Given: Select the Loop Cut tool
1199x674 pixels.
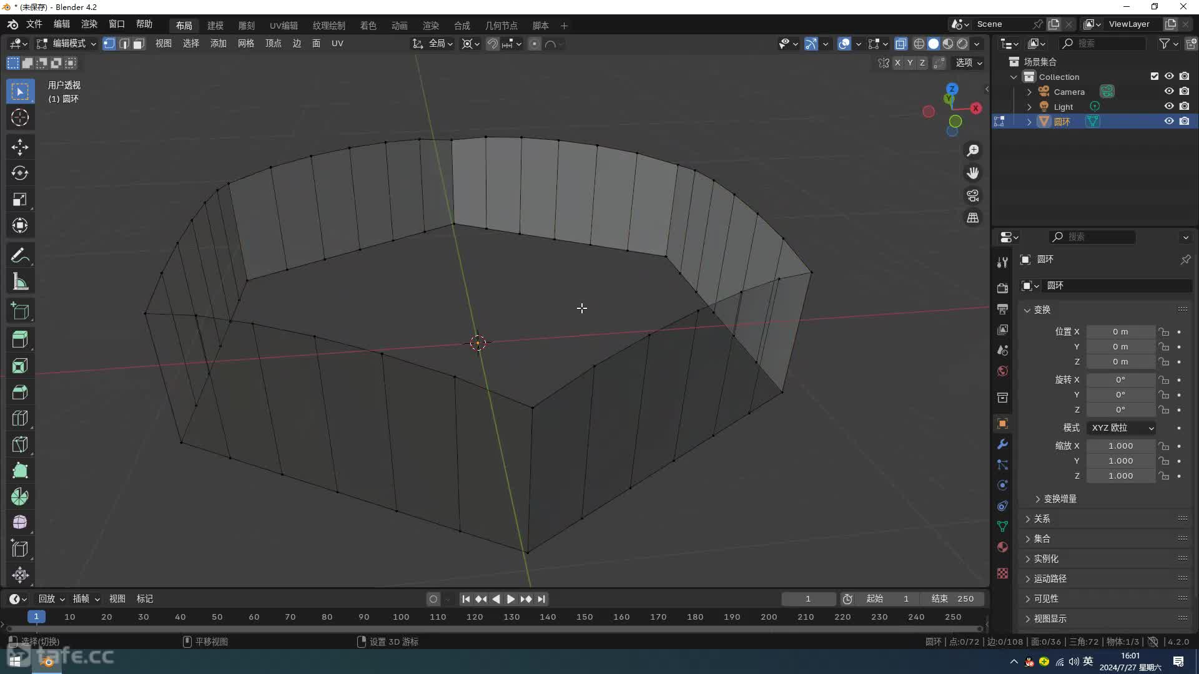Looking at the screenshot, I should click(x=20, y=418).
